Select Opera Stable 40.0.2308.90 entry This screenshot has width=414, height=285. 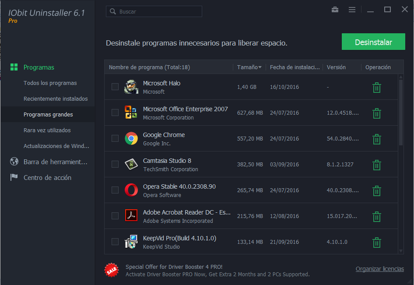(x=179, y=187)
